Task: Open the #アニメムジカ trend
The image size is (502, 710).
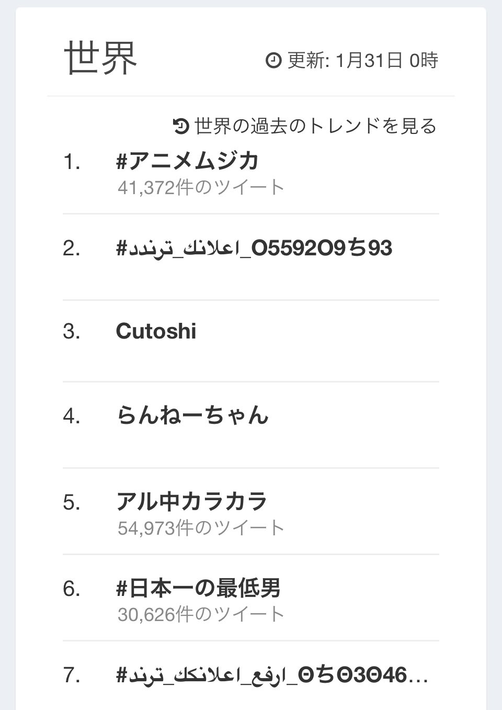Action: point(188,162)
